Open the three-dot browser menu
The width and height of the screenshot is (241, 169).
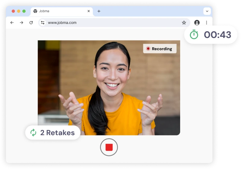pos(206,23)
